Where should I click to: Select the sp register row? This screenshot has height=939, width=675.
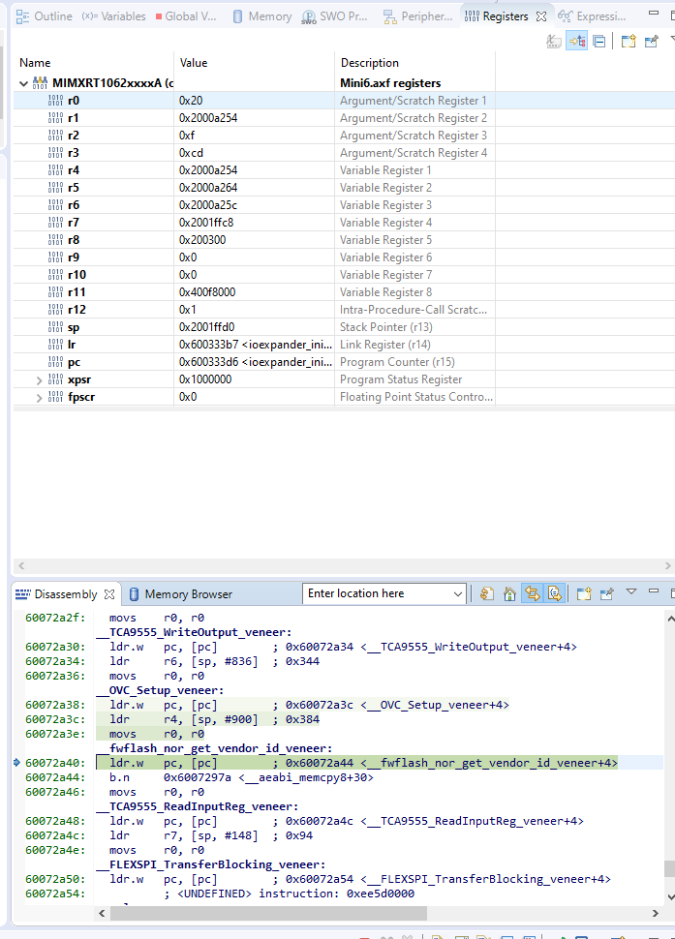[344, 327]
